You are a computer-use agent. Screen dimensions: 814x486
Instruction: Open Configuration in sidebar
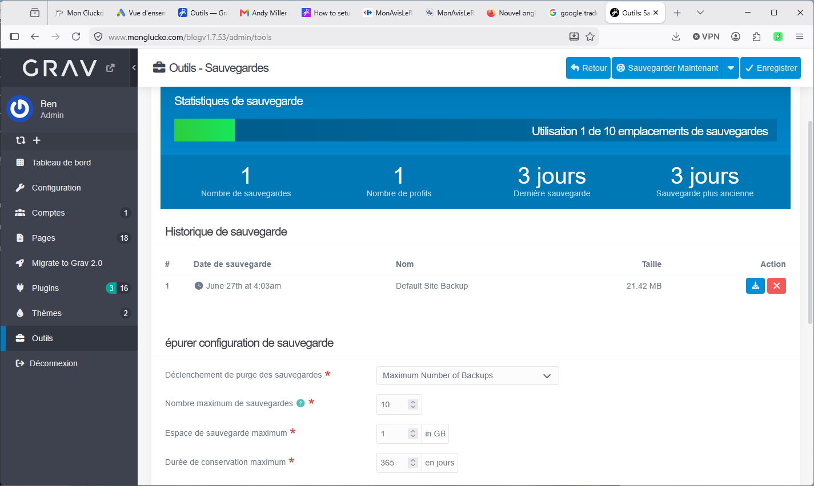pyautogui.click(x=69, y=188)
